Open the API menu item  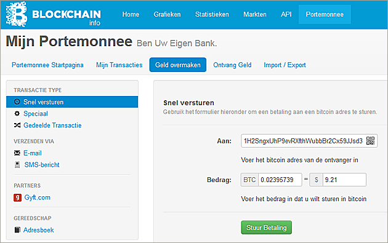[286, 14]
